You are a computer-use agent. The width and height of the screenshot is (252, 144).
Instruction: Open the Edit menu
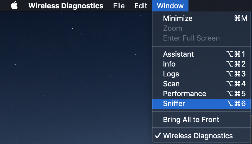click(141, 6)
